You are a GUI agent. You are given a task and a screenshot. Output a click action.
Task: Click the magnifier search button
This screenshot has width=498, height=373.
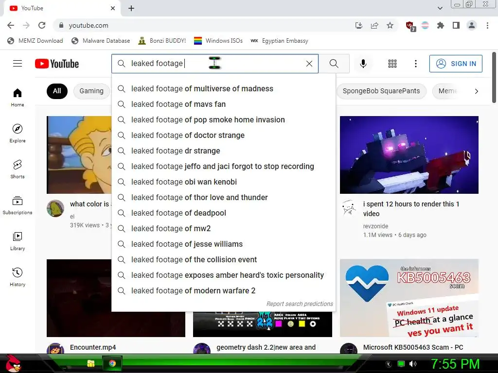point(334,64)
